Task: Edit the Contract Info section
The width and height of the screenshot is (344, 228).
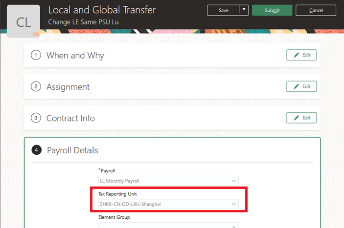Action: (x=301, y=118)
